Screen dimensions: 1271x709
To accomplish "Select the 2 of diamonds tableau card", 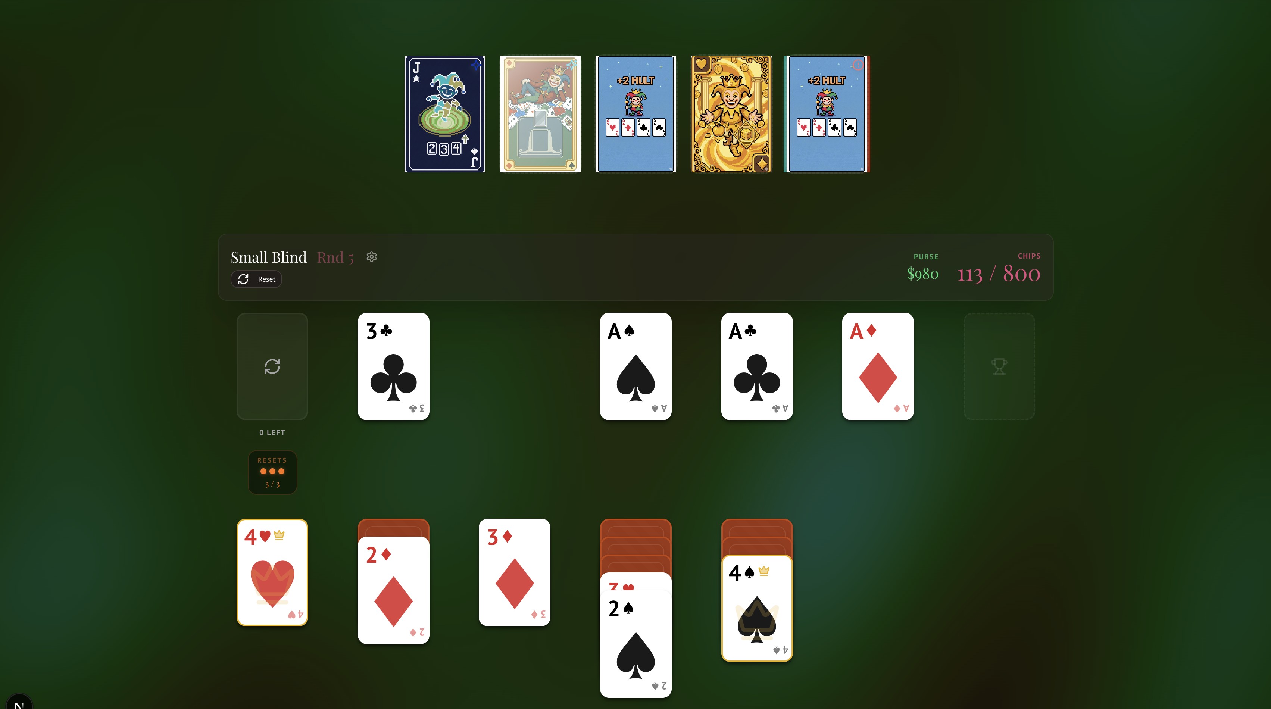I will coord(393,590).
